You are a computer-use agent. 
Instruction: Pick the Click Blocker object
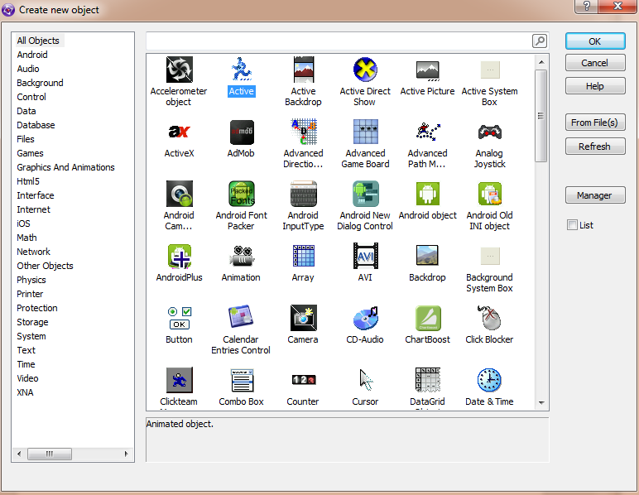489,319
